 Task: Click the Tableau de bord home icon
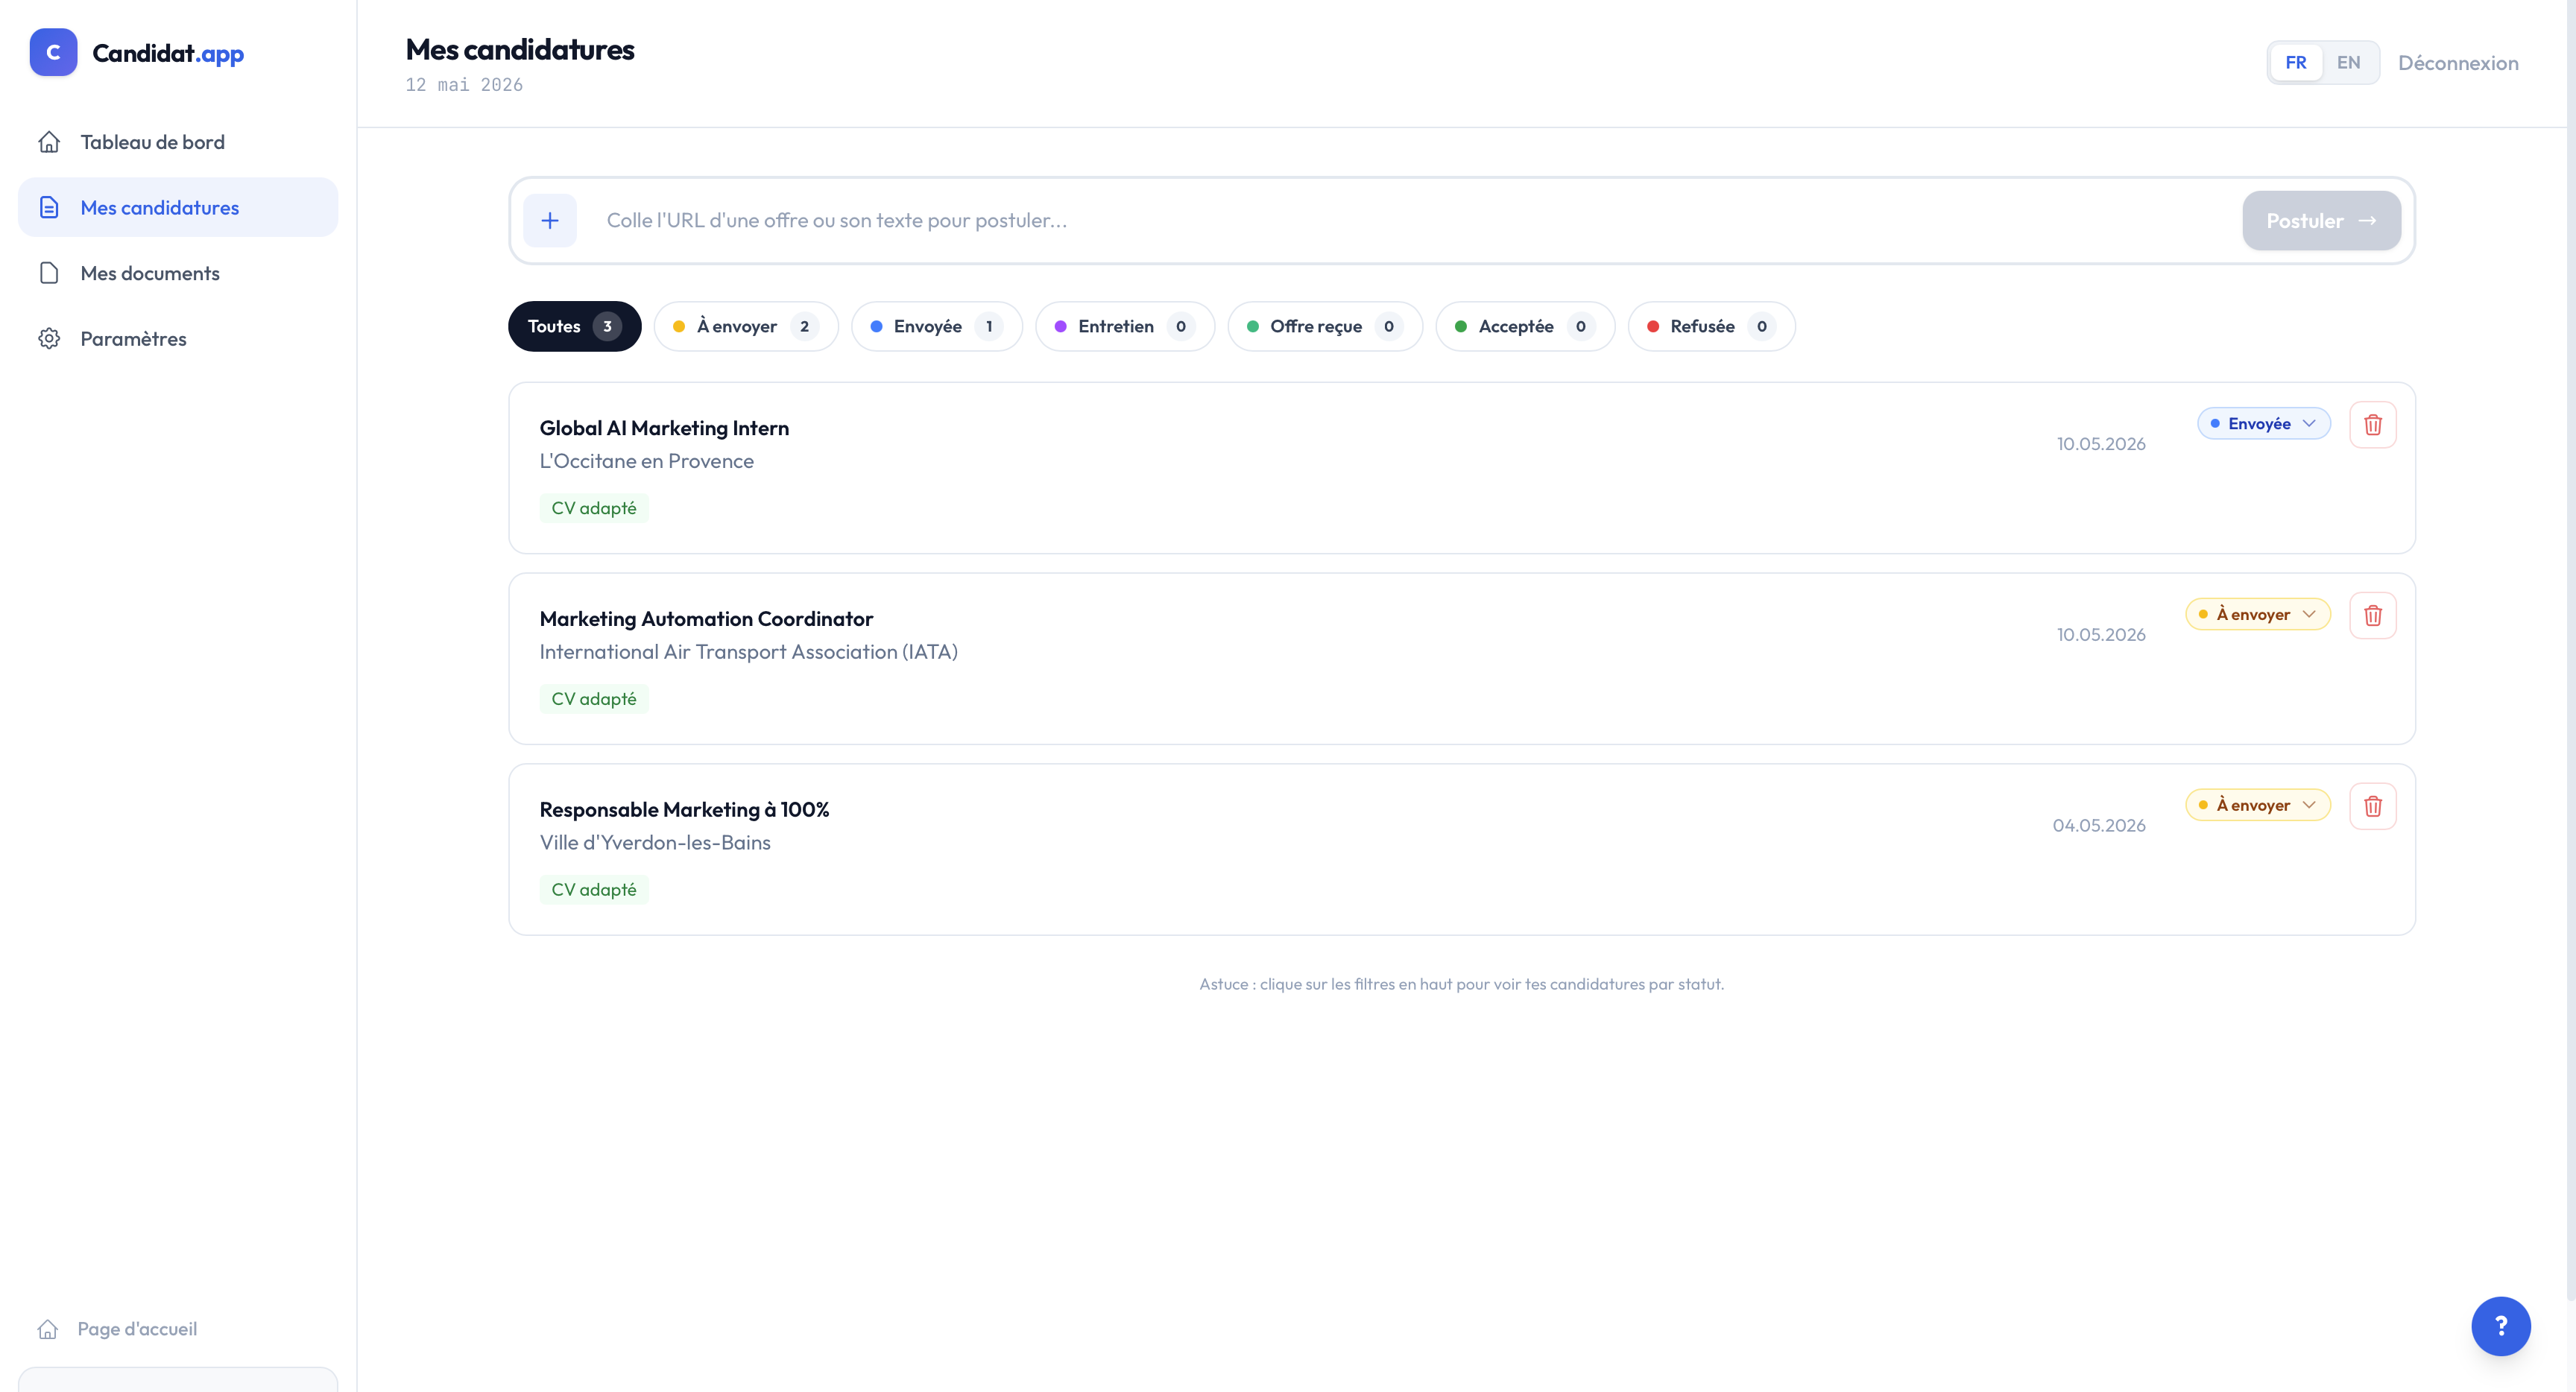click(49, 142)
